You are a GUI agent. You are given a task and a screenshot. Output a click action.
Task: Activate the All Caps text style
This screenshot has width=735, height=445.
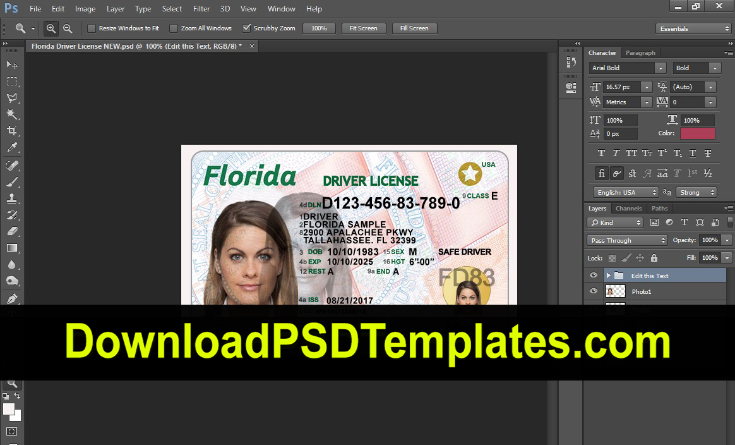(x=631, y=153)
